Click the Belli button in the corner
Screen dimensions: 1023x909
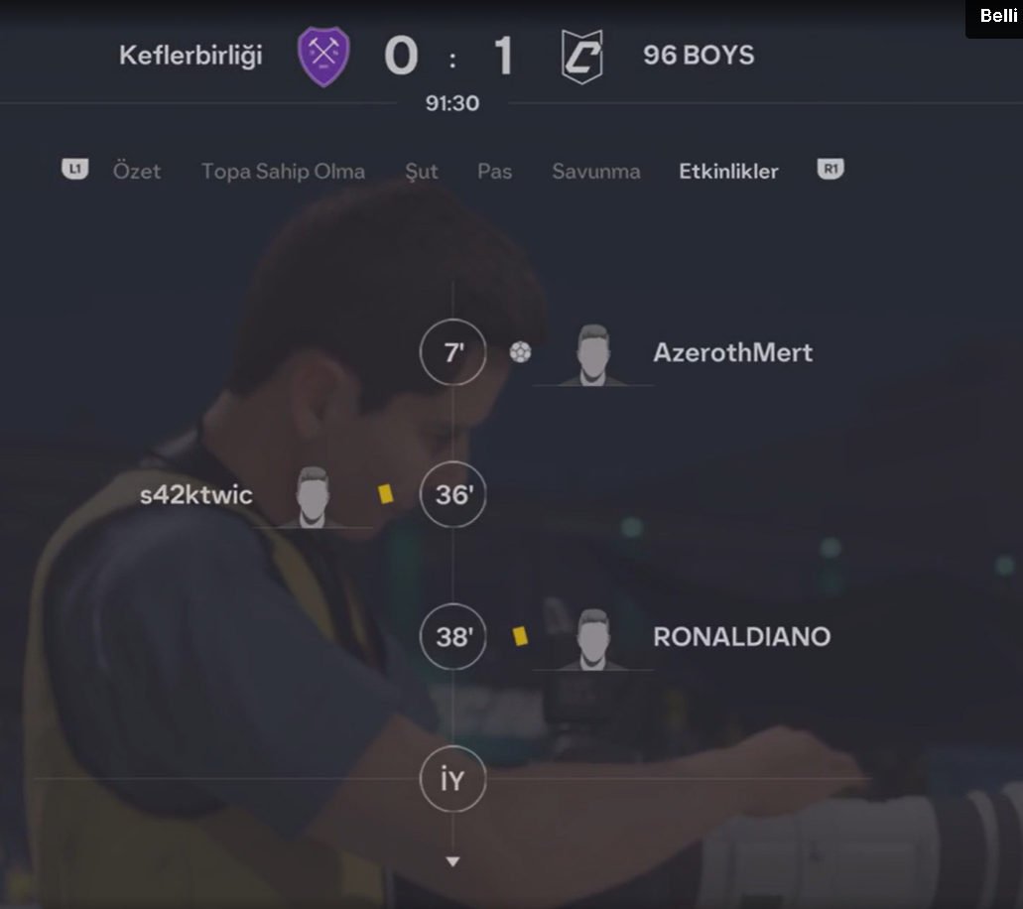[x=997, y=16]
